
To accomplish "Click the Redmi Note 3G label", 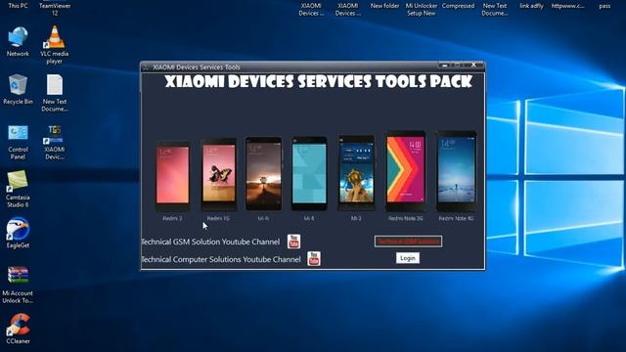I will click(405, 218).
